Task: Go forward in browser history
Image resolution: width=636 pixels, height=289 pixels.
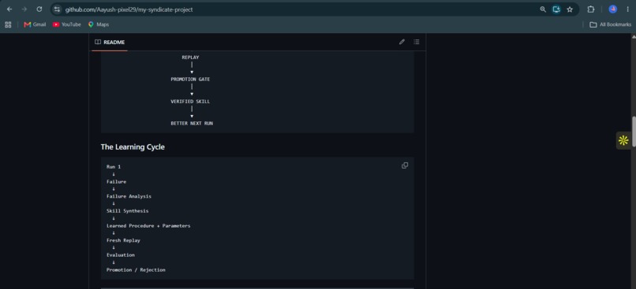Action: coord(24,9)
